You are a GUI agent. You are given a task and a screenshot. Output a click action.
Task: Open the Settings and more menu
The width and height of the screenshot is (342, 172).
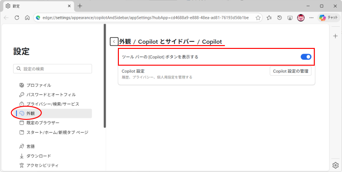pos(311,18)
